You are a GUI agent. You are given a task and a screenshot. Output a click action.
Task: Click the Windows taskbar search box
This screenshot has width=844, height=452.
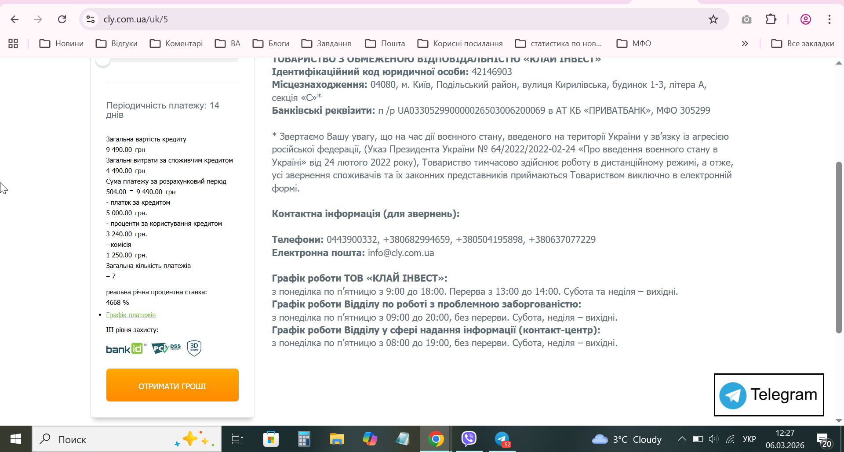click(x=127, y=439)
